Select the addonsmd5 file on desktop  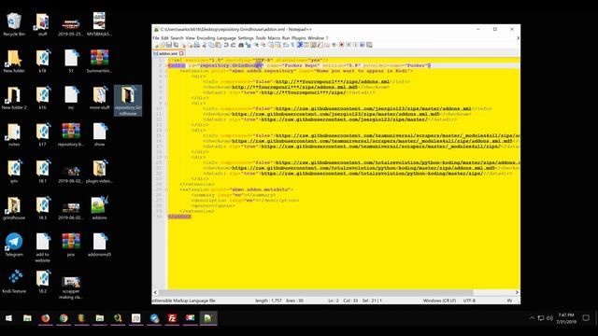coord(99,245)
